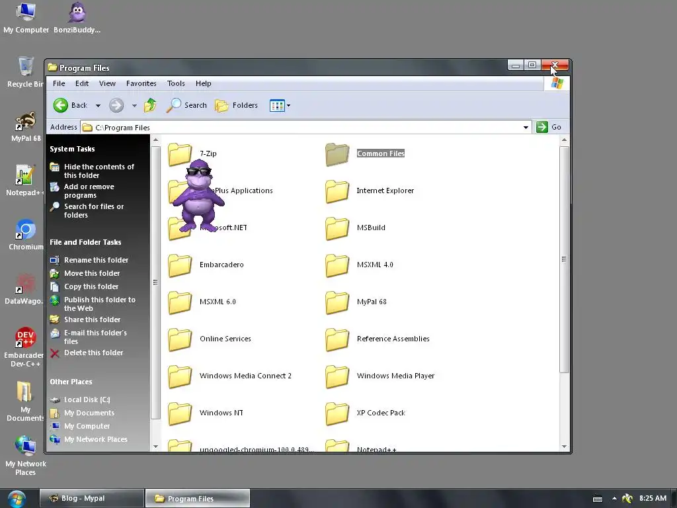
Task: Select the Online Services folder icon
Action: 180,339
